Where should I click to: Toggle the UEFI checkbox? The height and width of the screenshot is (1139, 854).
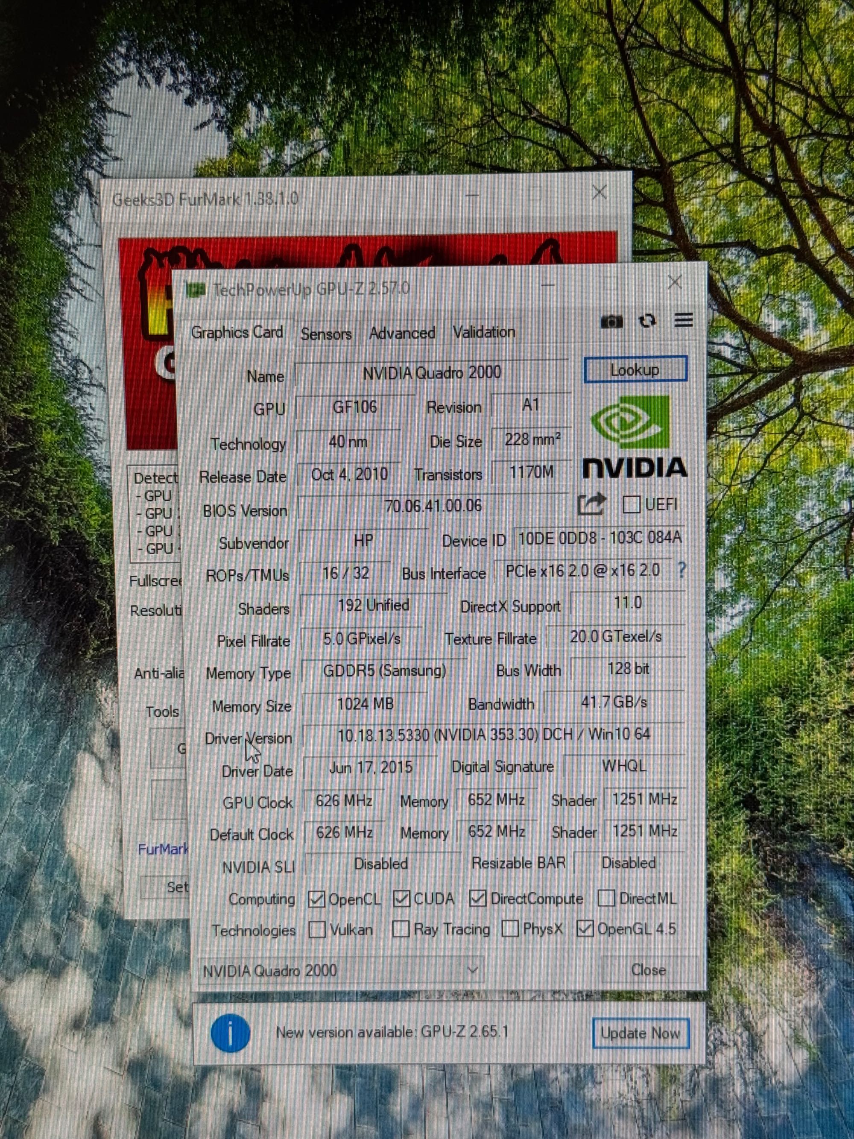coord(631,504)
